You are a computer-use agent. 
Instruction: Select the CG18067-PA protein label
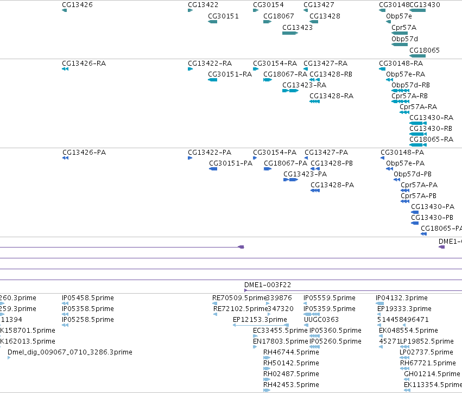click(286, 163)
